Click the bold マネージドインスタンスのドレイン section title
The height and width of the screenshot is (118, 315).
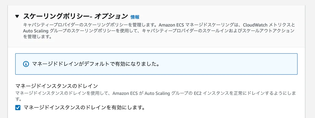(x=56, y=86)
